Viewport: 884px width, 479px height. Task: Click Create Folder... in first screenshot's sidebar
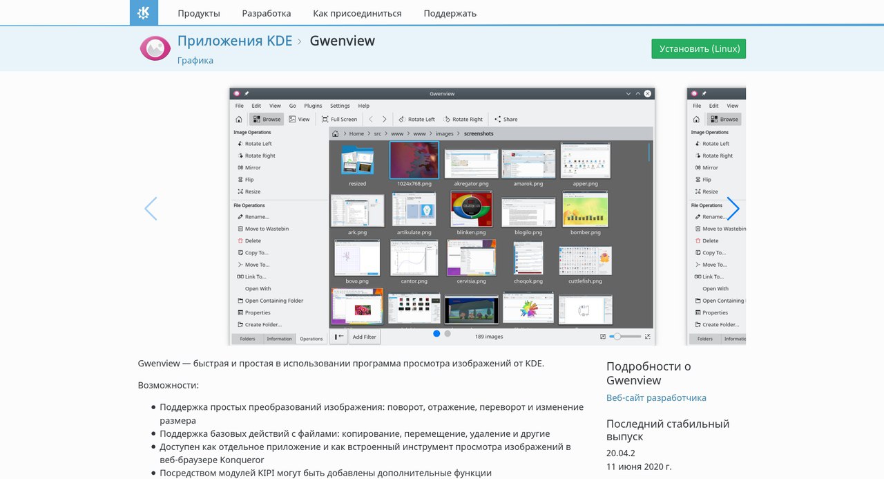pos(259,325)
